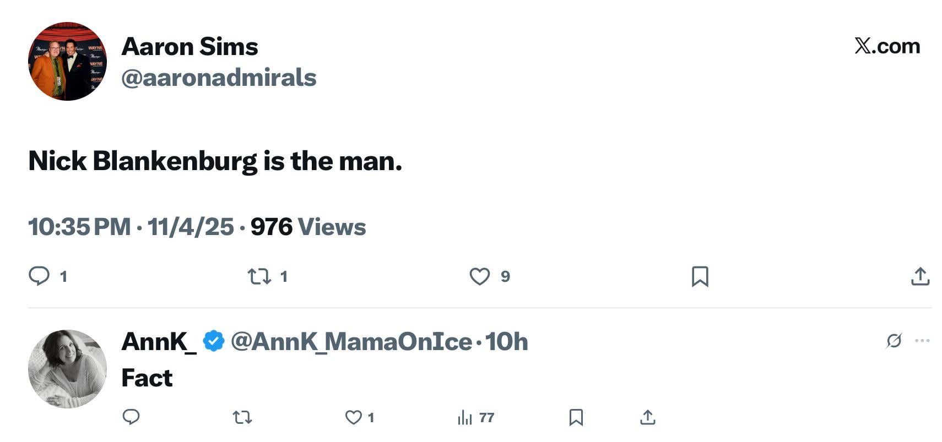942x442 pixels.
Task: Bookmark Aaron Sims' main post
Action: [x=700, y=276]
